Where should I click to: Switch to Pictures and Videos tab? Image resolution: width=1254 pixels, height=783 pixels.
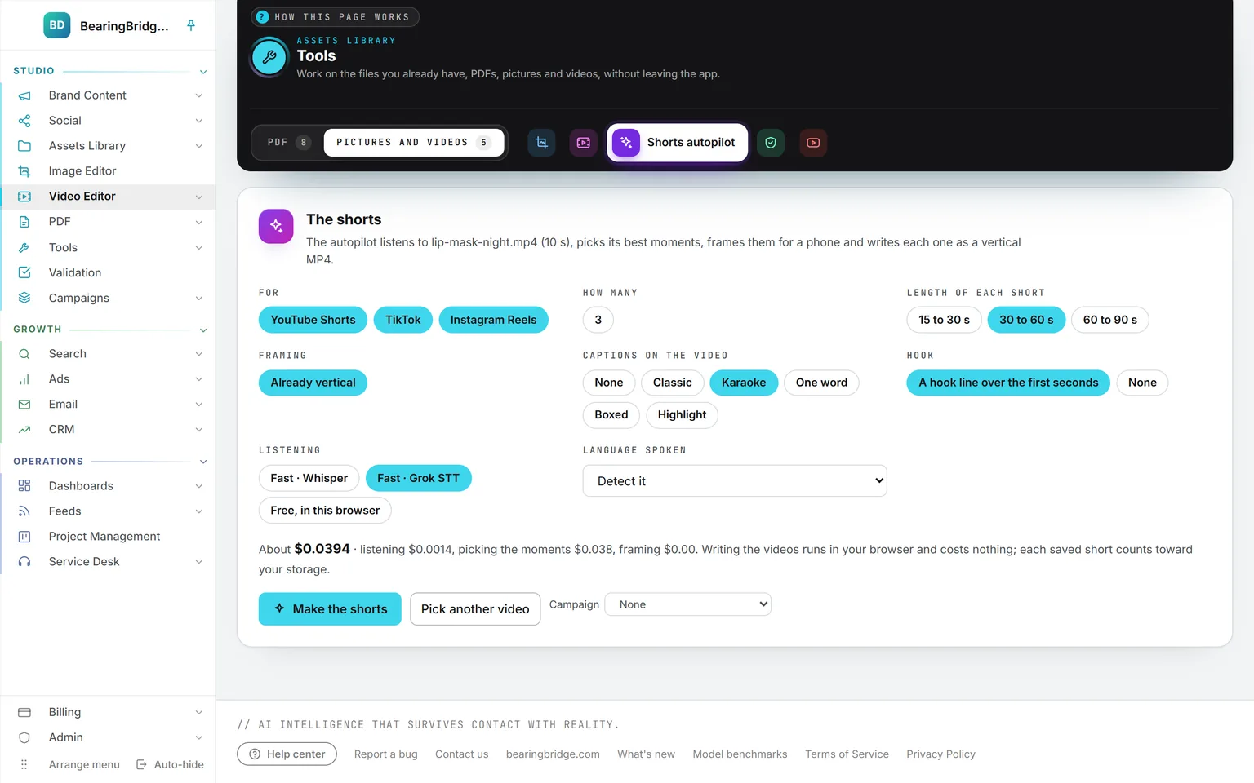414,143
